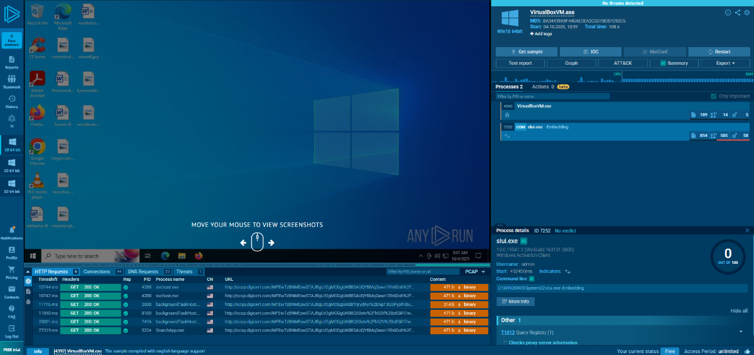754x355 pixels.
Task: Open History in the left sidebar
Action: (x=11, y=102)
